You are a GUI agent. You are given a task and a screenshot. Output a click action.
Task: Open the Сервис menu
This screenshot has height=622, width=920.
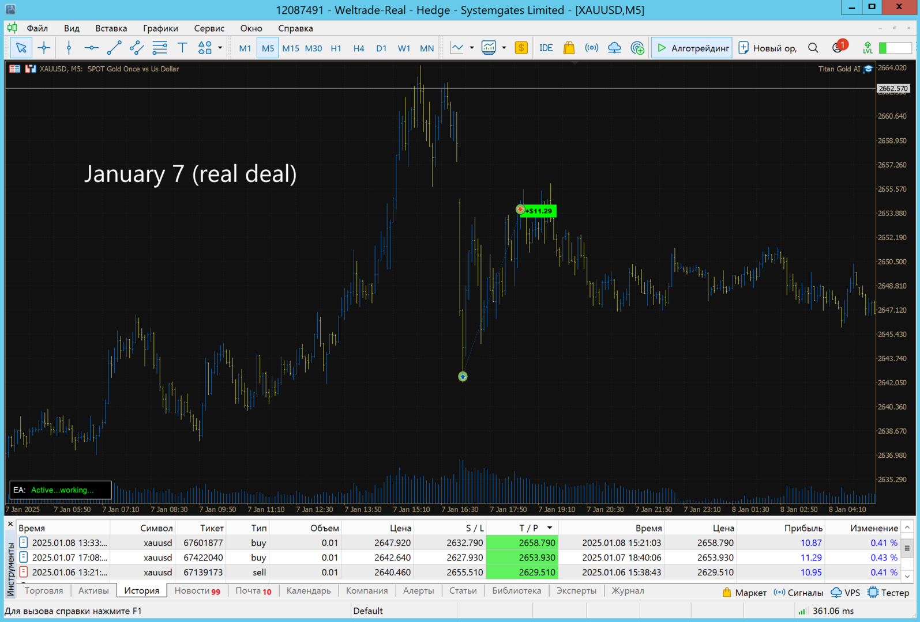tap(209, 28)
